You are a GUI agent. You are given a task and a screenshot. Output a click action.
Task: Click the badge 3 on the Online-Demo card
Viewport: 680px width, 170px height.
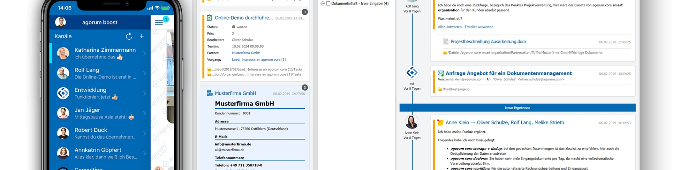(305, 12)
